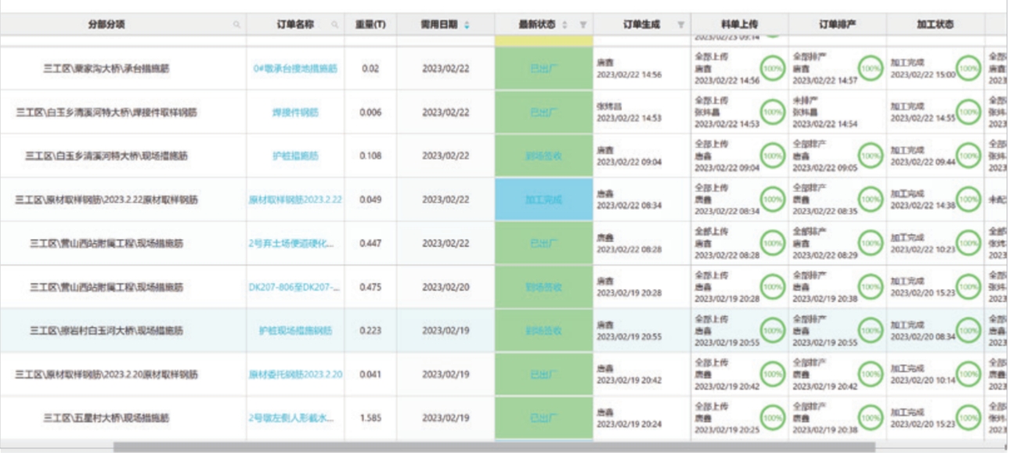
Task: Open the filter icon in 订单生成 header
Action: click(680, 25)
